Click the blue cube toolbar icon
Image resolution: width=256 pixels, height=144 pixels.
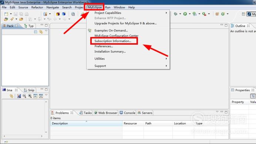point(64,14)
